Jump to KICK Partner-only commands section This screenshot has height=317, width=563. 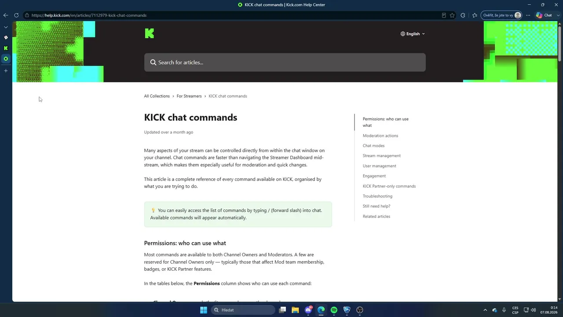[389, 186]
